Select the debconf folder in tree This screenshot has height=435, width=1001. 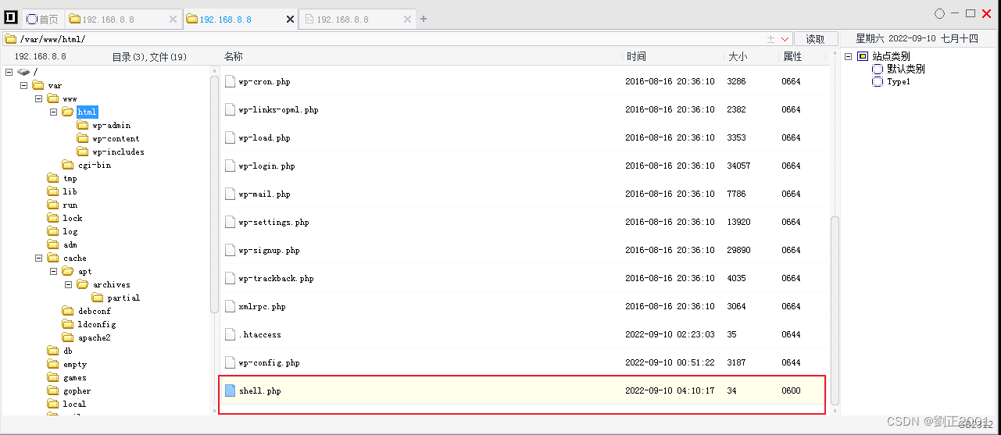95,311
